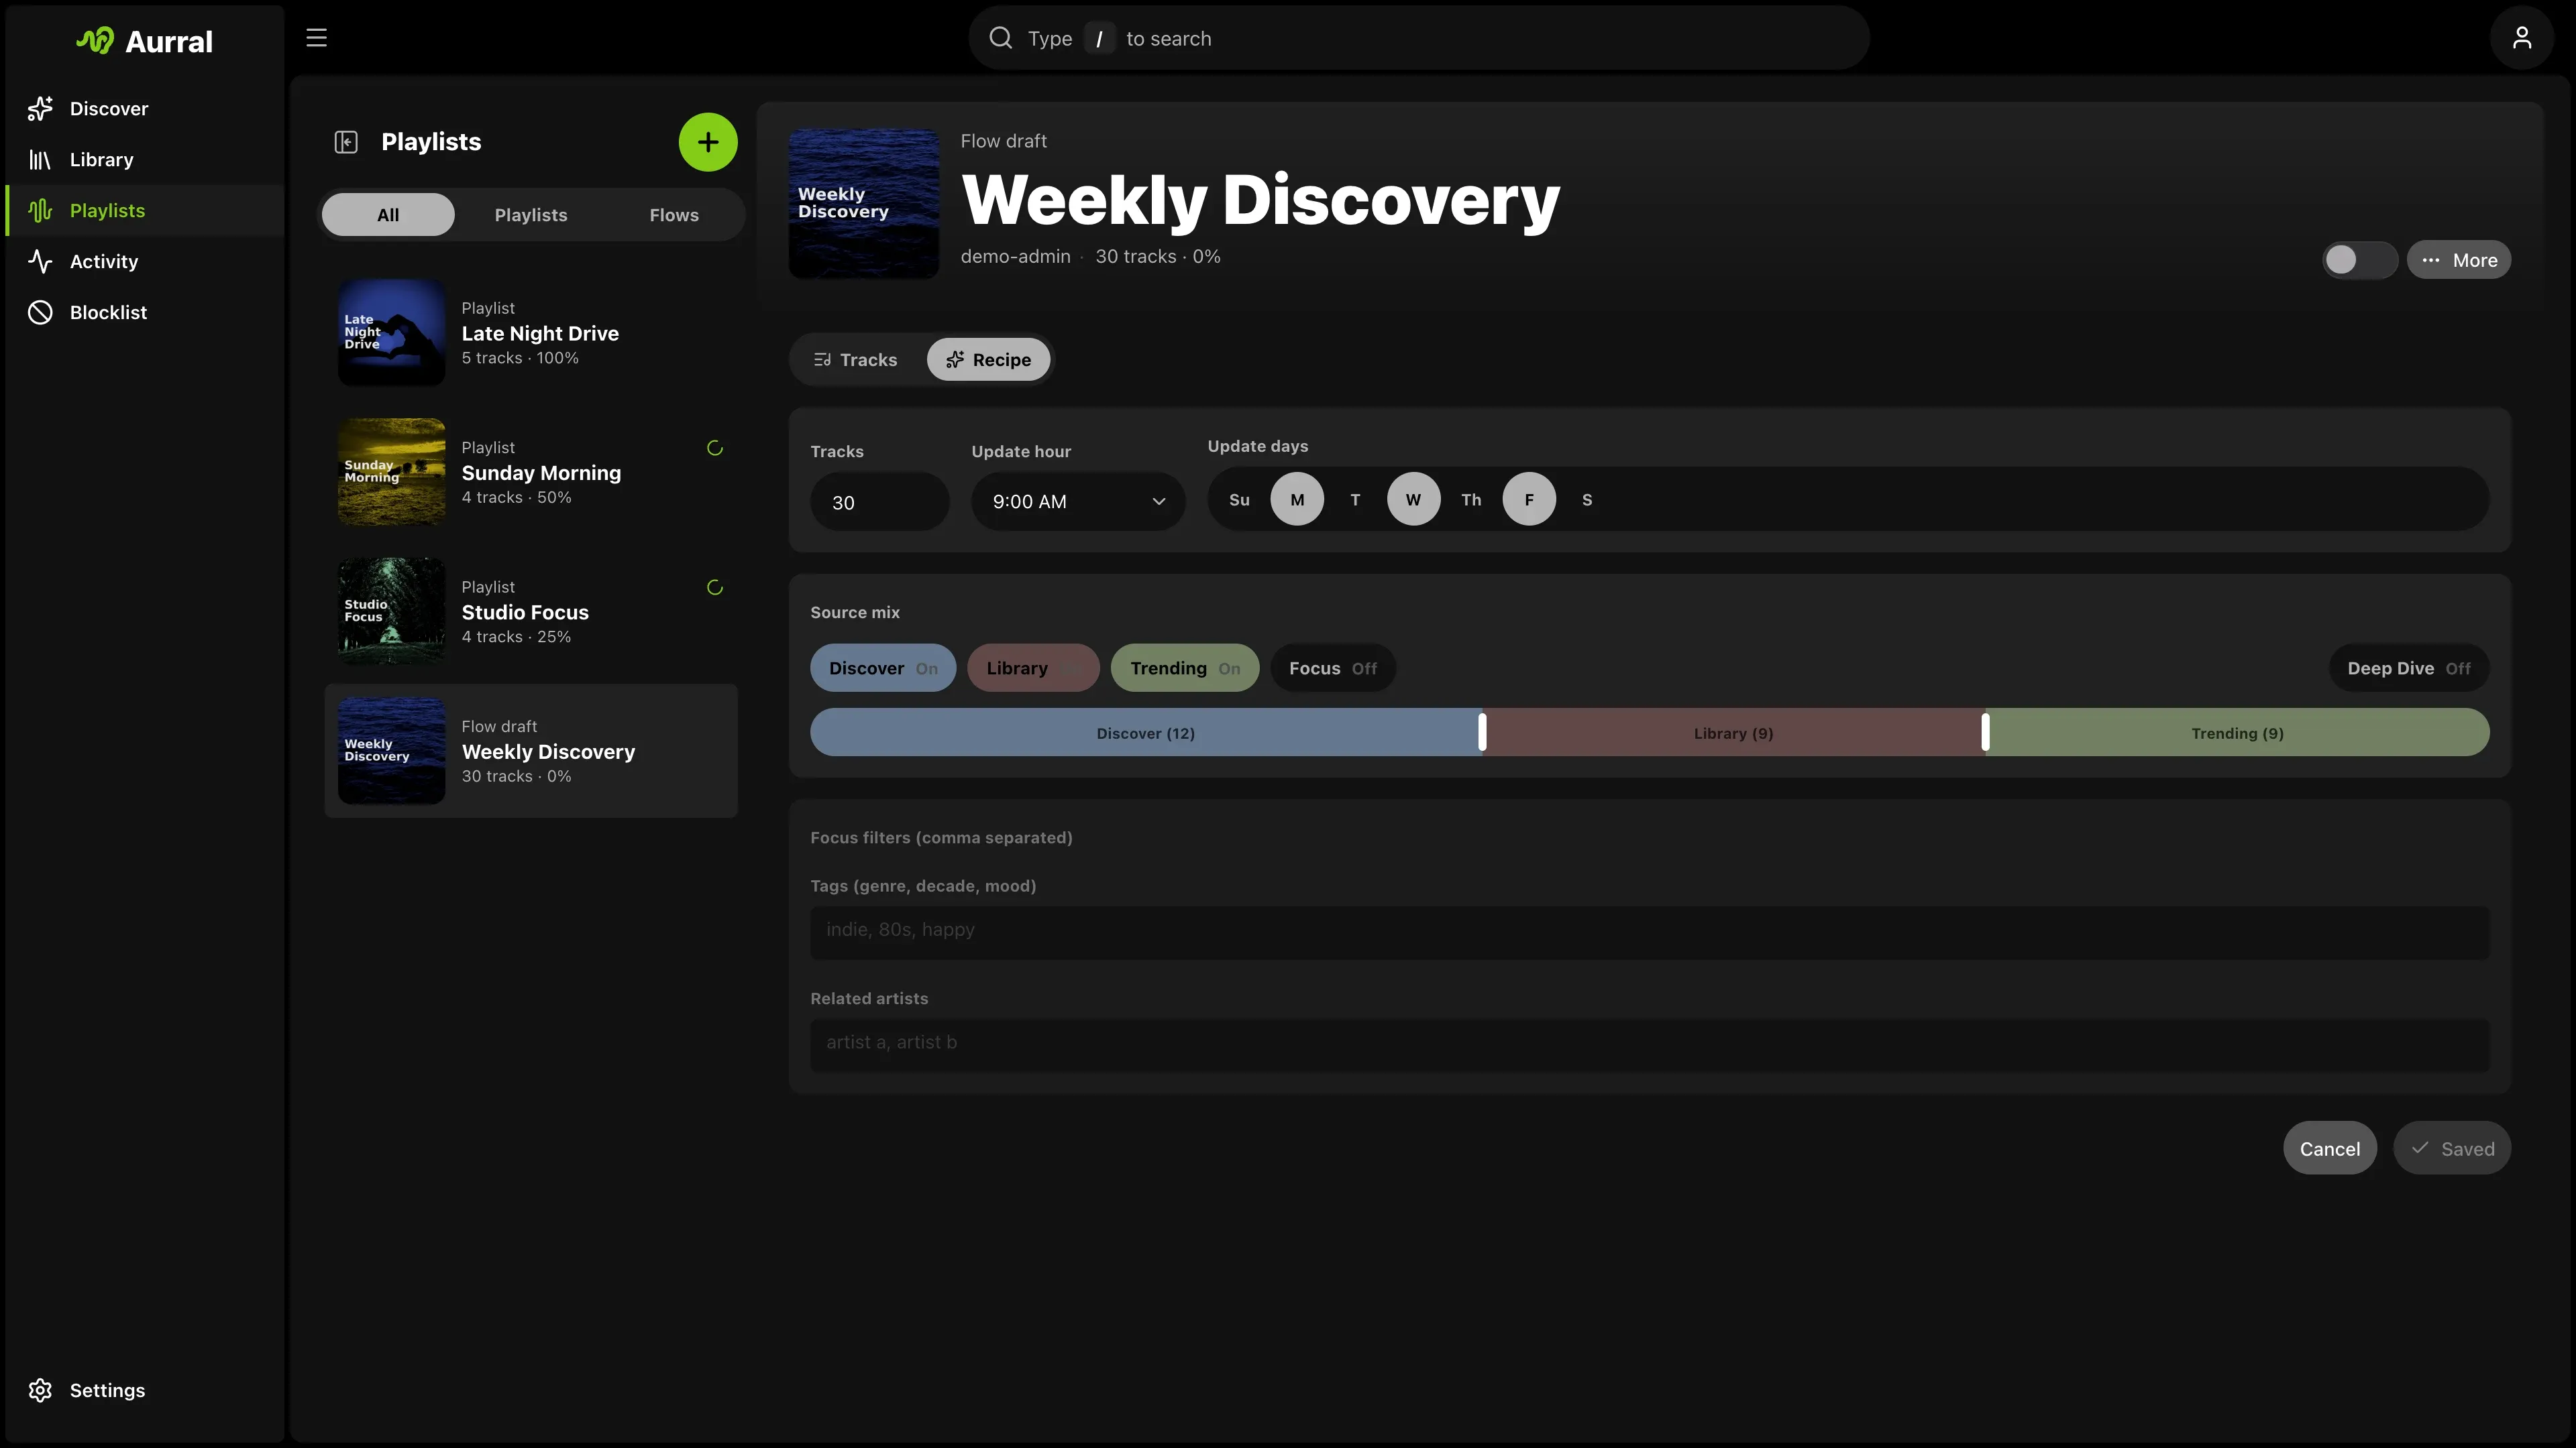Toggle the Library source chip
2576x1448 pixels.
(x=1033, y=668)
